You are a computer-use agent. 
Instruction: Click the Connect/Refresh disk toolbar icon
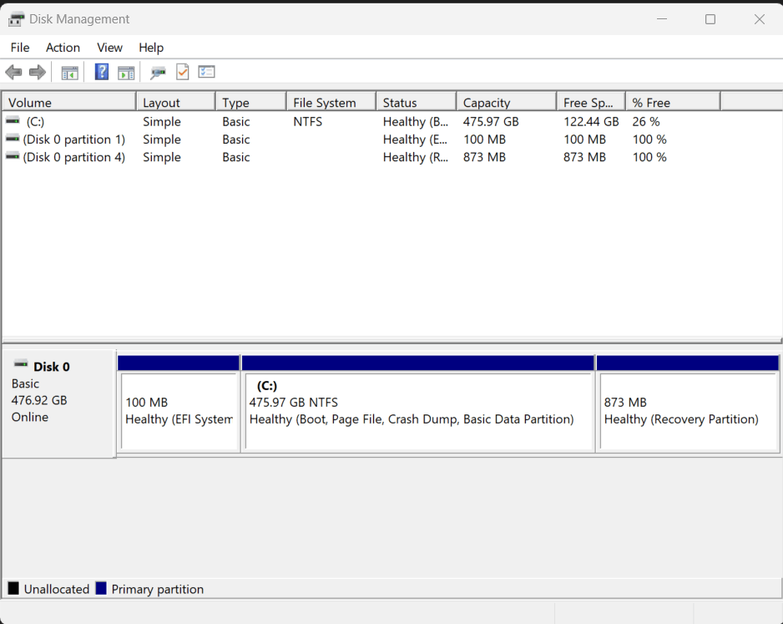coord(158,73)
